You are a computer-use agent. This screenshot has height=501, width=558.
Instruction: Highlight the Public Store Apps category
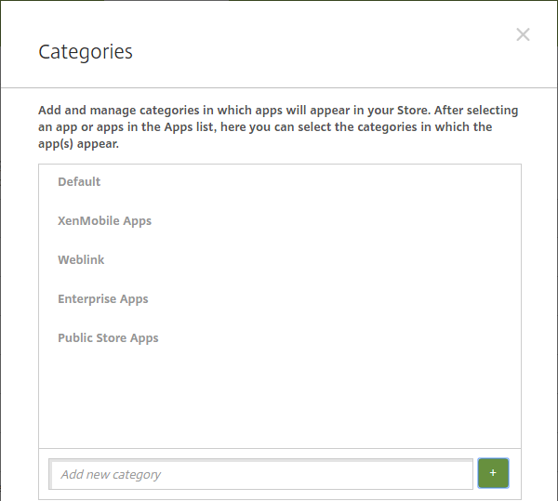[108, 338]
